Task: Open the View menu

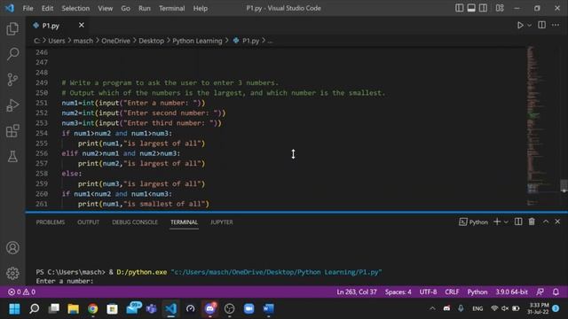Action: (x=105, y=8)
